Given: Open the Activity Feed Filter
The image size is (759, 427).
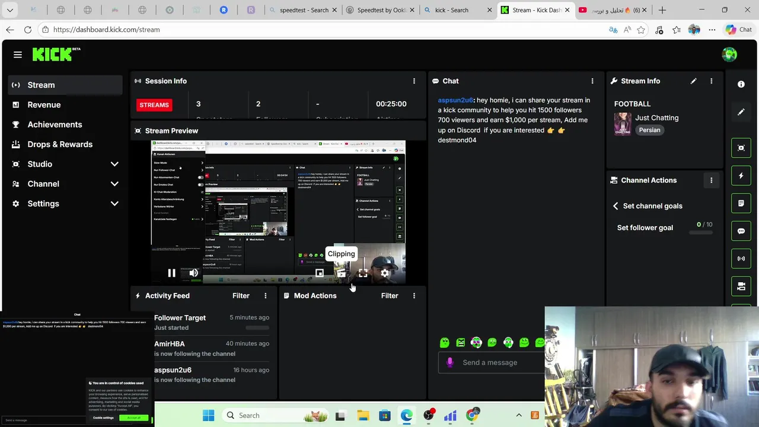Looking at the screenshot, I should pyautogui.click(x=241, y=295).
